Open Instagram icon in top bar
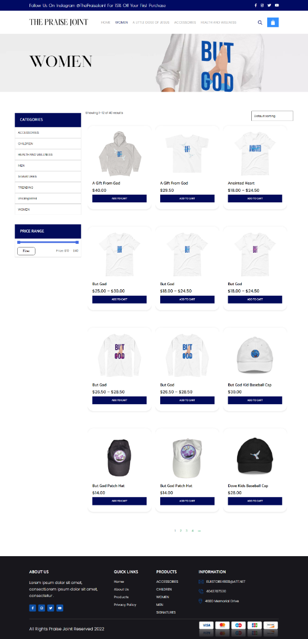The height and width of the screenshot is (639, 308). click(262, 5)
